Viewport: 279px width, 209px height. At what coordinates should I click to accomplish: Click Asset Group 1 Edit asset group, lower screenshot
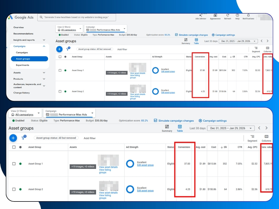click(x=145, y=165)
